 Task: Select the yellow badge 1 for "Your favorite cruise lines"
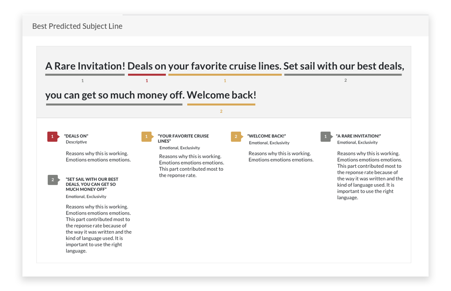point(147,137)
